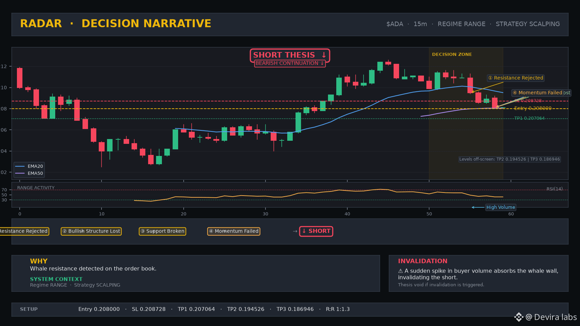Click the sudden spike in buyer volume text
580x326 pixels.
pyautogui.click(x=478, y=274)
